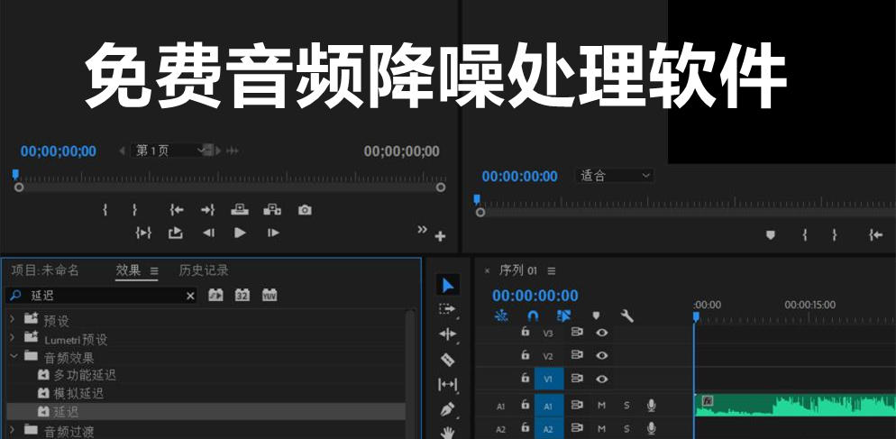Viewport: 896px width, 439px height.
Task: Open the 适合 zoom level dropdown
Action: [x=614, y=176]
